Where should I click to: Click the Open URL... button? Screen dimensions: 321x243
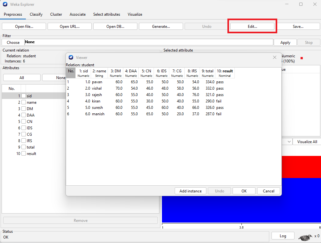point(70,27)
